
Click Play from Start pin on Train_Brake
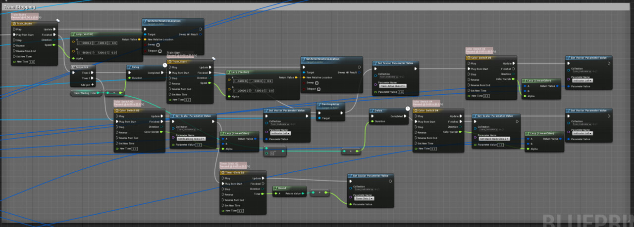coord(14,35)
